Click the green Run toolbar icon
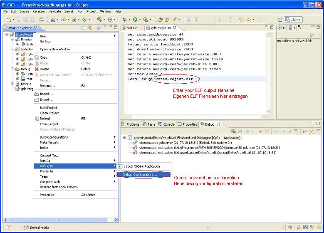Viewport: 324px width, 233px height. 135,20
